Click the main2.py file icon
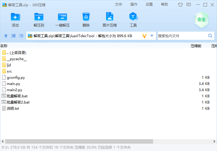 coord(4,90)
